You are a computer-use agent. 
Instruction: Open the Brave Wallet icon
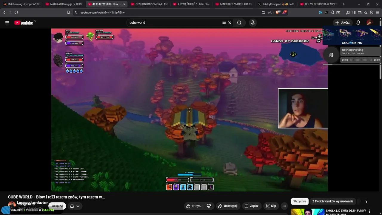click(x=360, y=13)
